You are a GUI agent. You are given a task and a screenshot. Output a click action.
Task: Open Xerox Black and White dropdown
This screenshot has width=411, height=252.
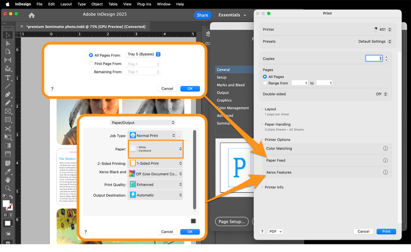click(155, 174)
